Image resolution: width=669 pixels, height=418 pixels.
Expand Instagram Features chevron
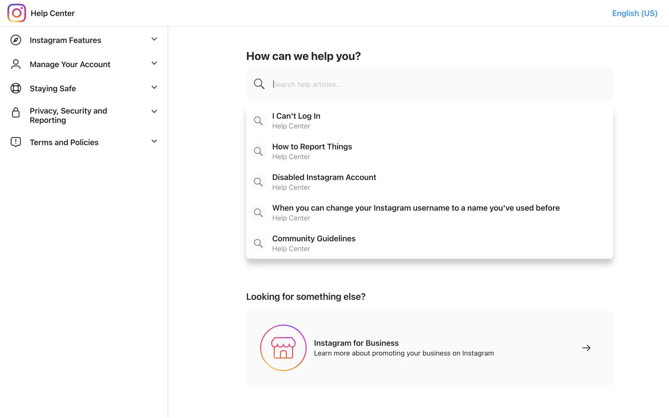(154, 39)
